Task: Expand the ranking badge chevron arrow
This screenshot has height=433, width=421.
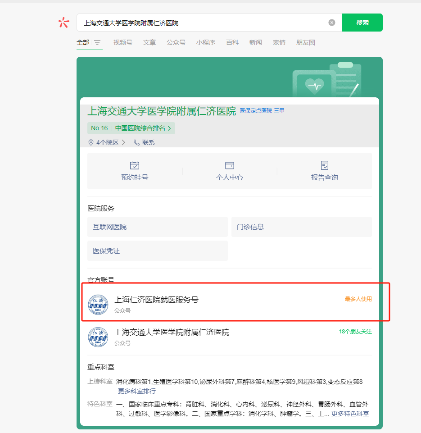Action: tap(169, 128)
